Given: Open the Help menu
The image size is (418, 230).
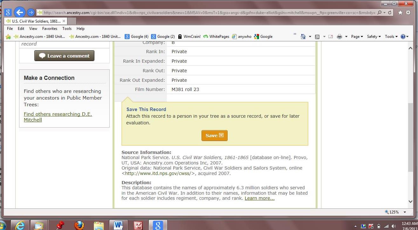Looking at the screenshot, I should click(x=80, y=29).
